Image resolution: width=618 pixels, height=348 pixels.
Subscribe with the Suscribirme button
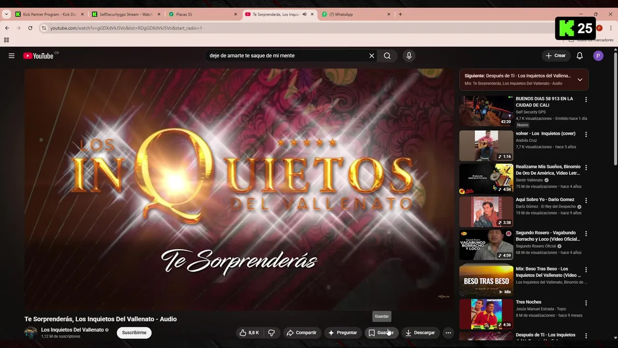click(x=134, y=333)
